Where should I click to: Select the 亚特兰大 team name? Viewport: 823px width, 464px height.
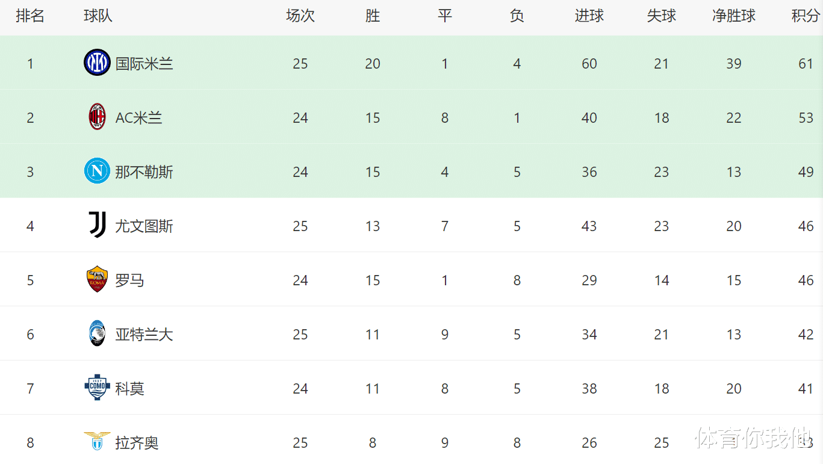pyautogui.click(x=144, y=335)
